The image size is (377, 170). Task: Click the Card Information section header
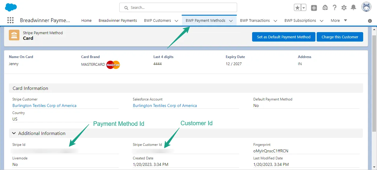point(186,88)
